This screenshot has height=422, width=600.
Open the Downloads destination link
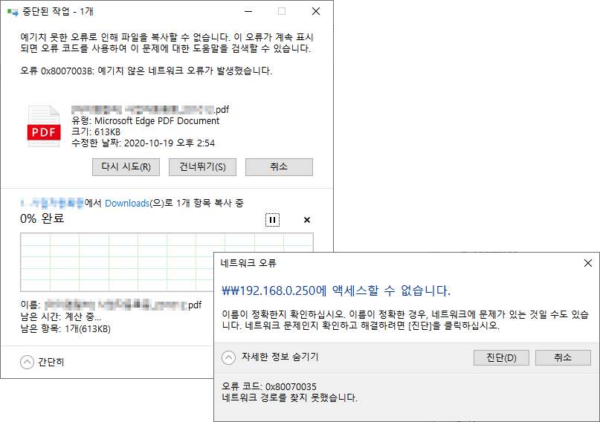point(127,203)
